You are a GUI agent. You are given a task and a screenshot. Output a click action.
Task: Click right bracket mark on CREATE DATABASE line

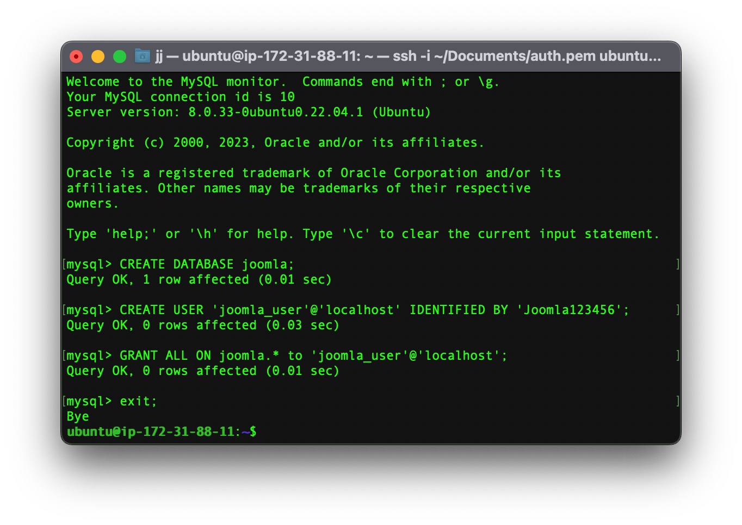677,264
